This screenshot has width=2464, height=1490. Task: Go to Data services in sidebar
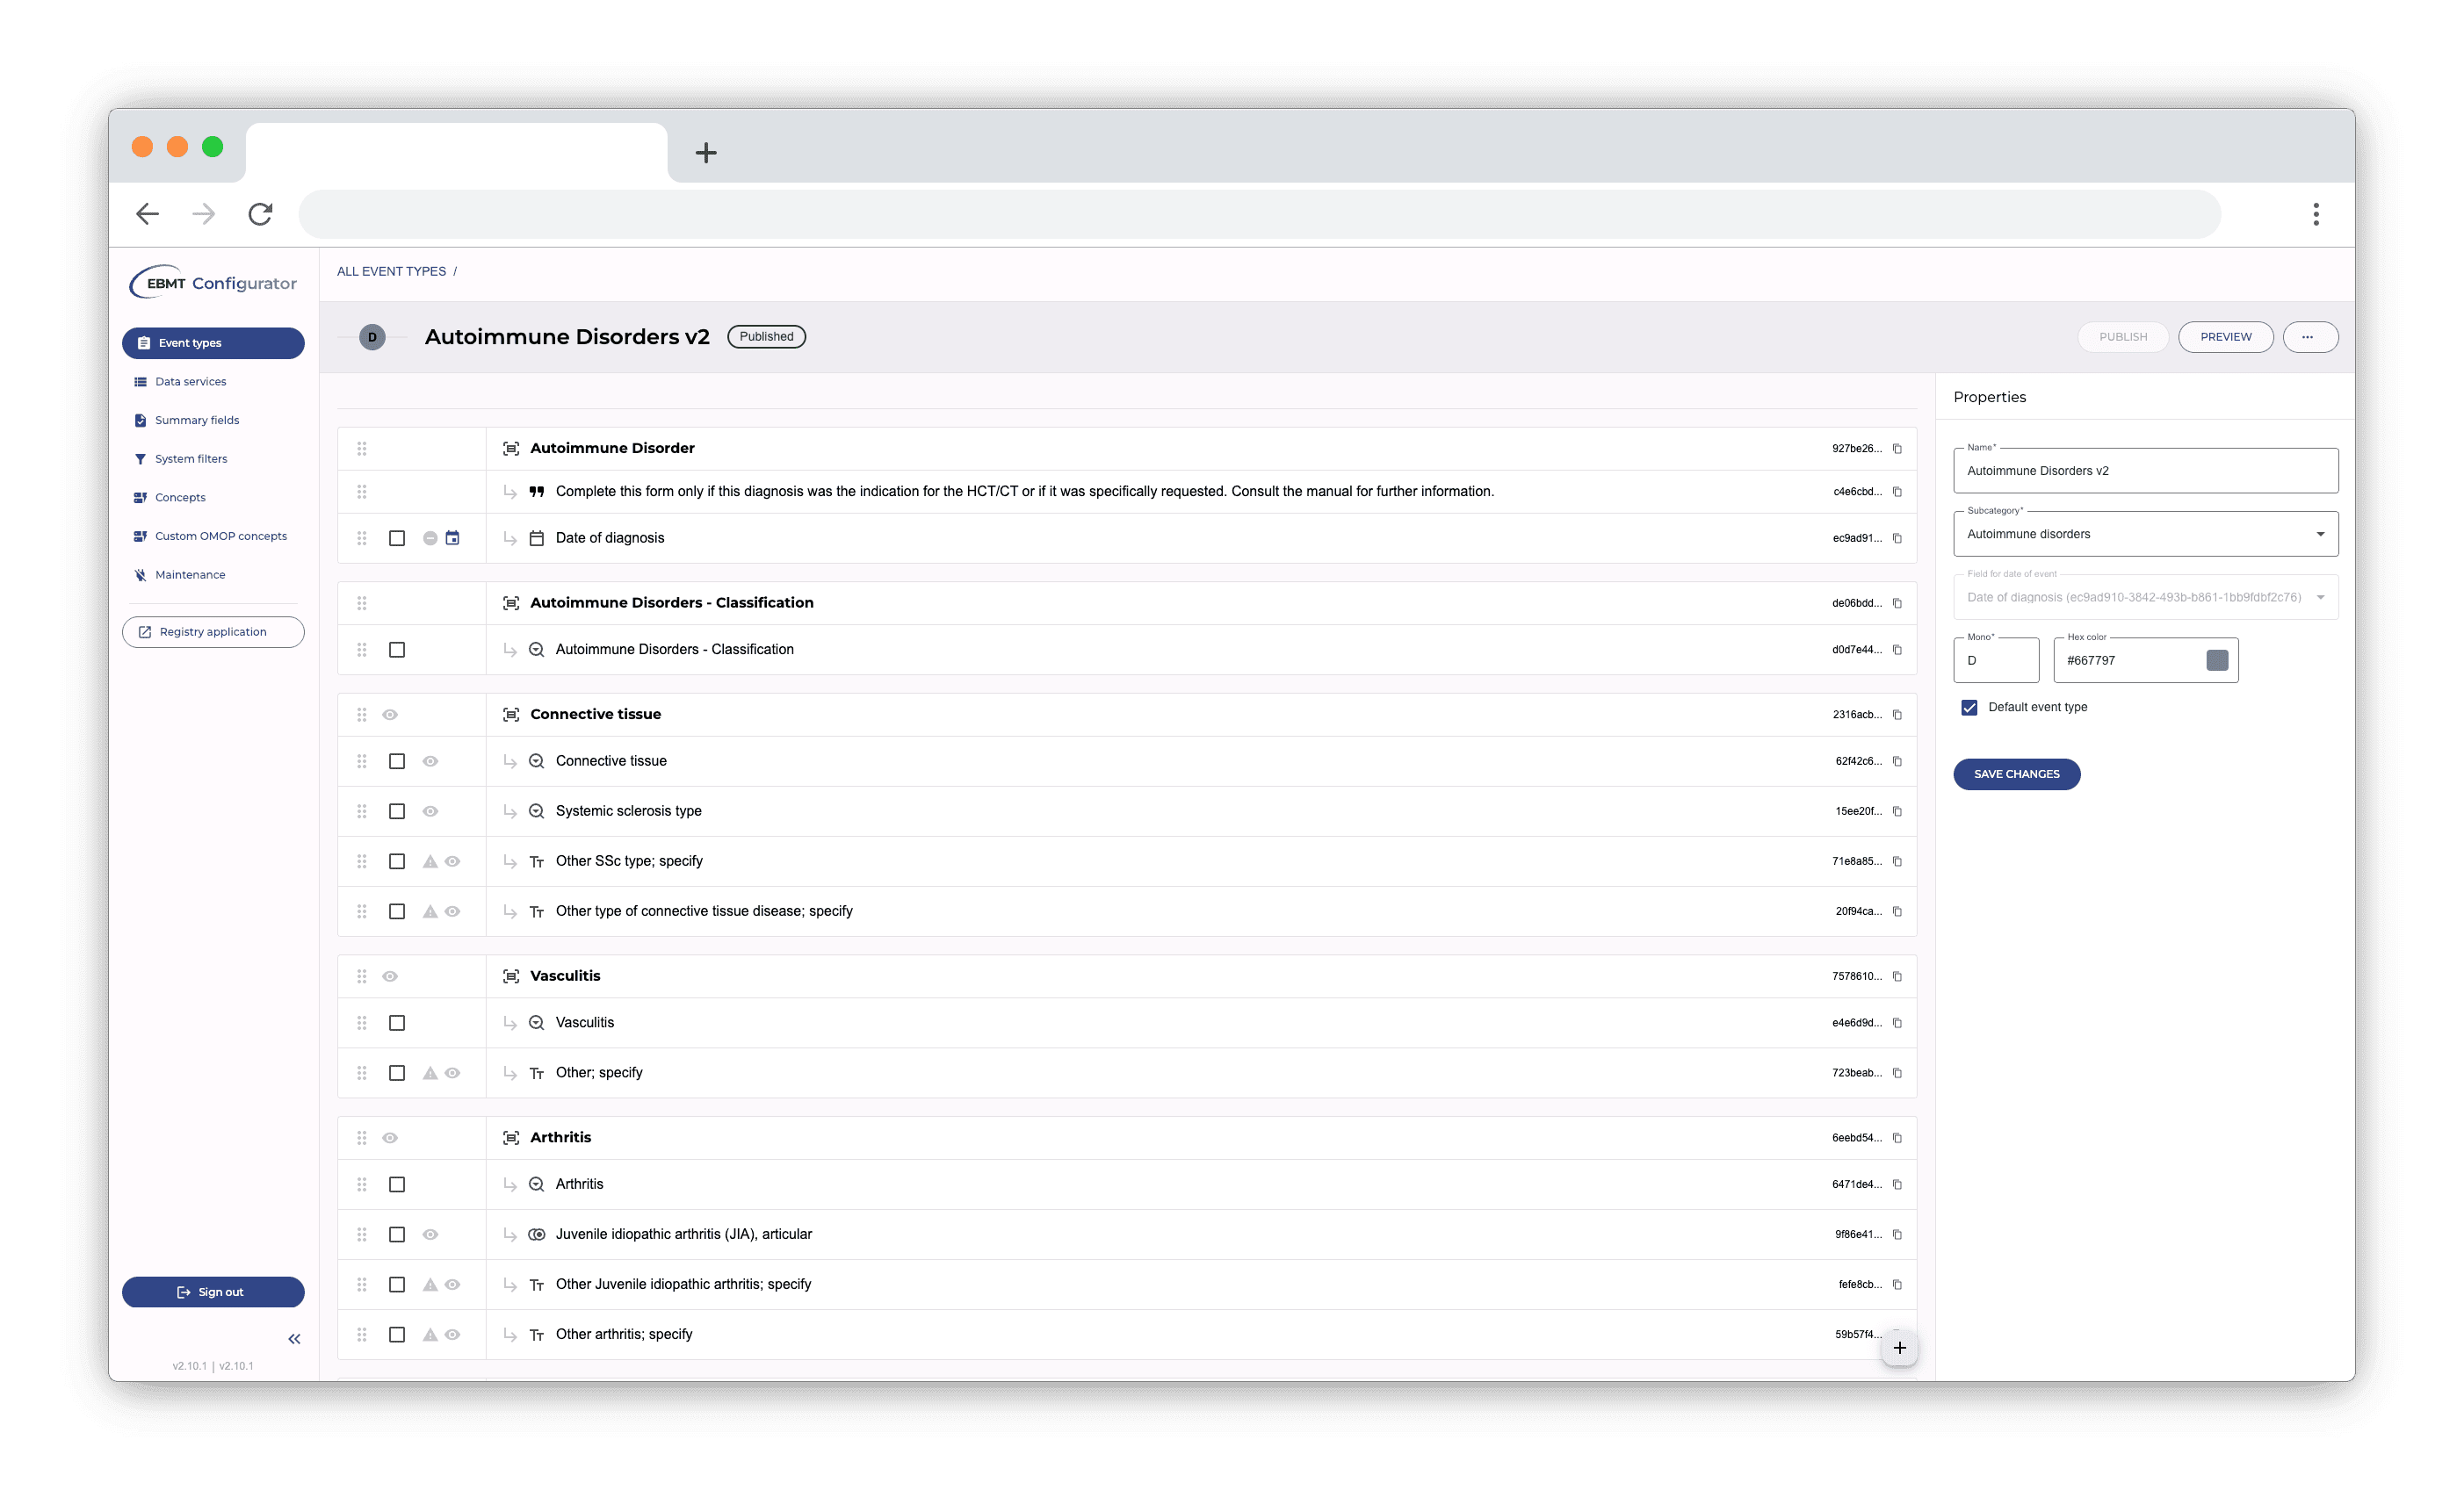(x=190, y=382)
